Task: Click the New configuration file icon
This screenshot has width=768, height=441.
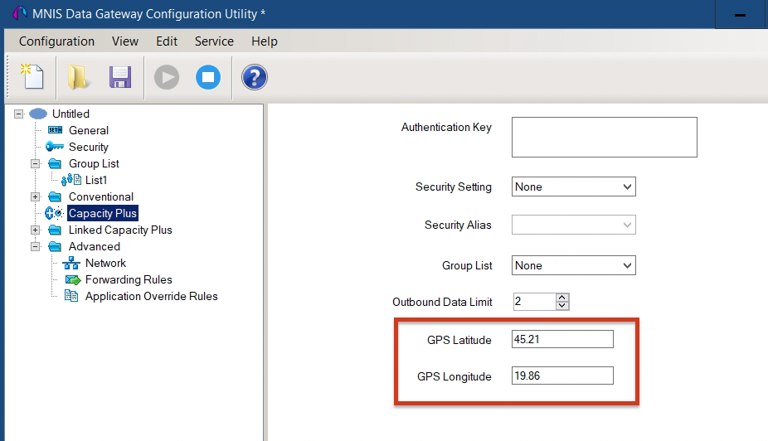Action: [x=32, y=77]
